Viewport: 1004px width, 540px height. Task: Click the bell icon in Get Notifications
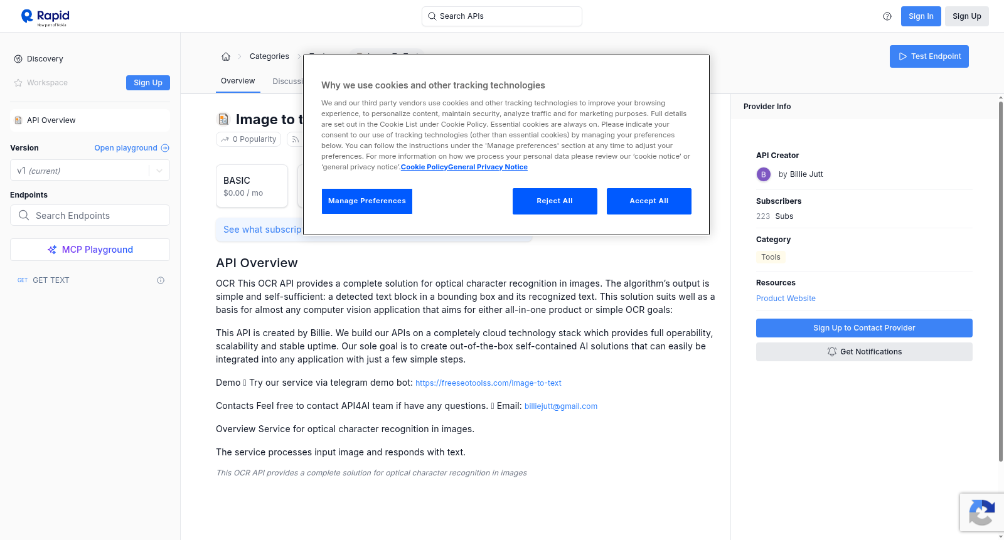pos(832,352)
